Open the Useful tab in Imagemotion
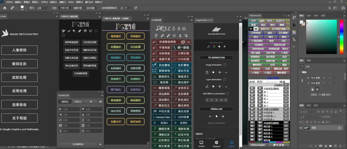Viewport: 347px width, 149px height. click(201, 144)
